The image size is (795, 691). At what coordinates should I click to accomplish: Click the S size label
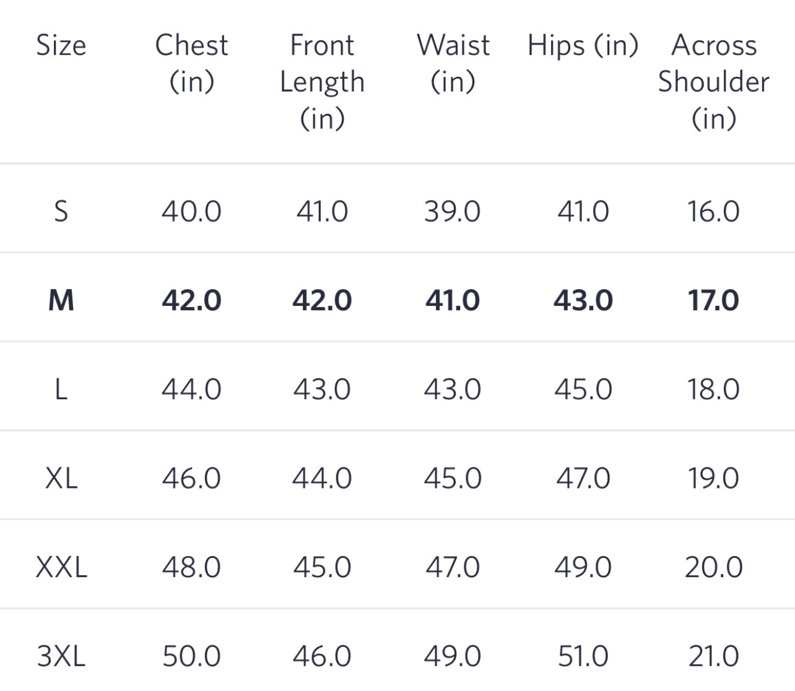[x=61, y=211]
